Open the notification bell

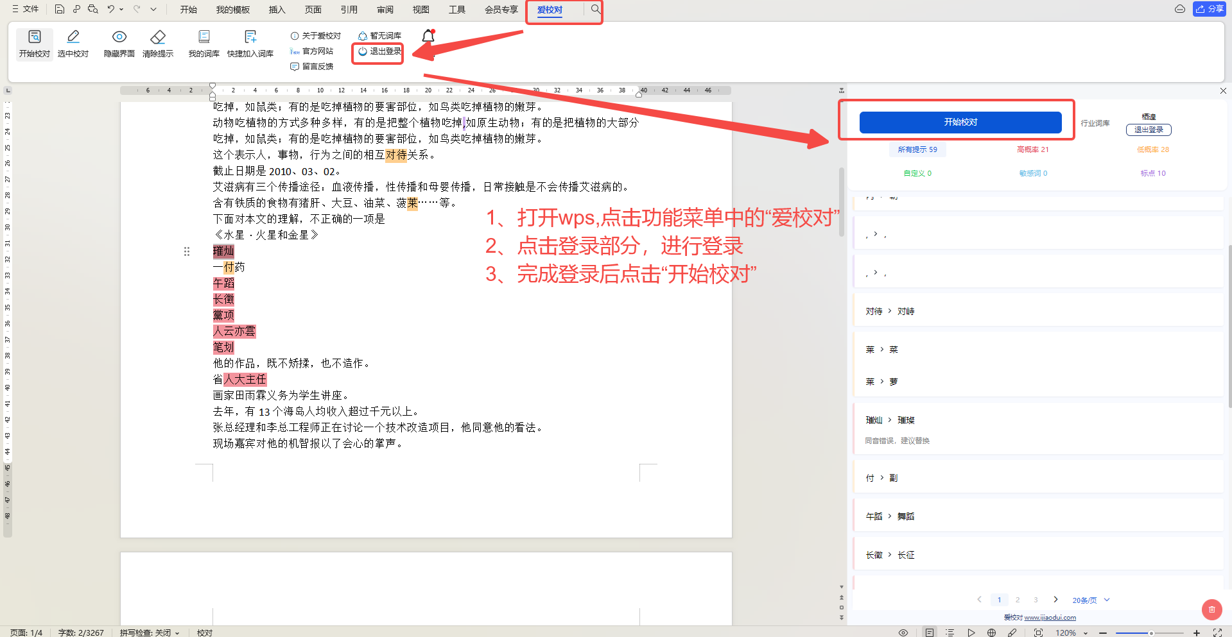coord(428,37)
